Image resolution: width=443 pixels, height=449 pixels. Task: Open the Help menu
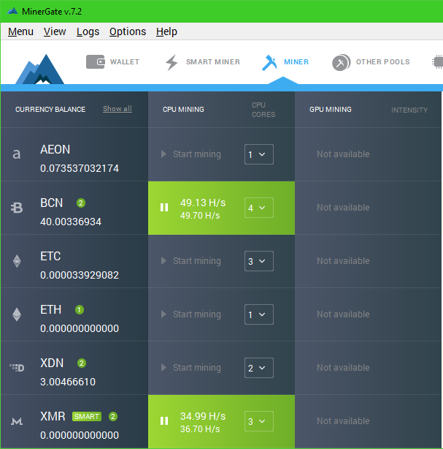point(166,31)
